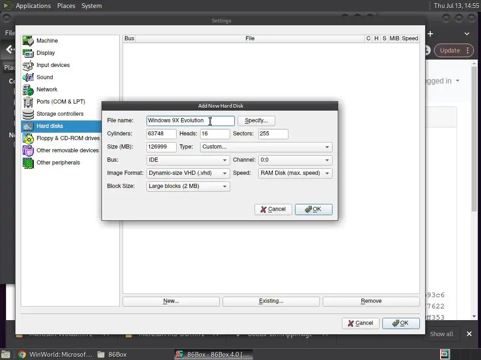Click the Bus column header
Screen dimensions: 481x360
129,38
